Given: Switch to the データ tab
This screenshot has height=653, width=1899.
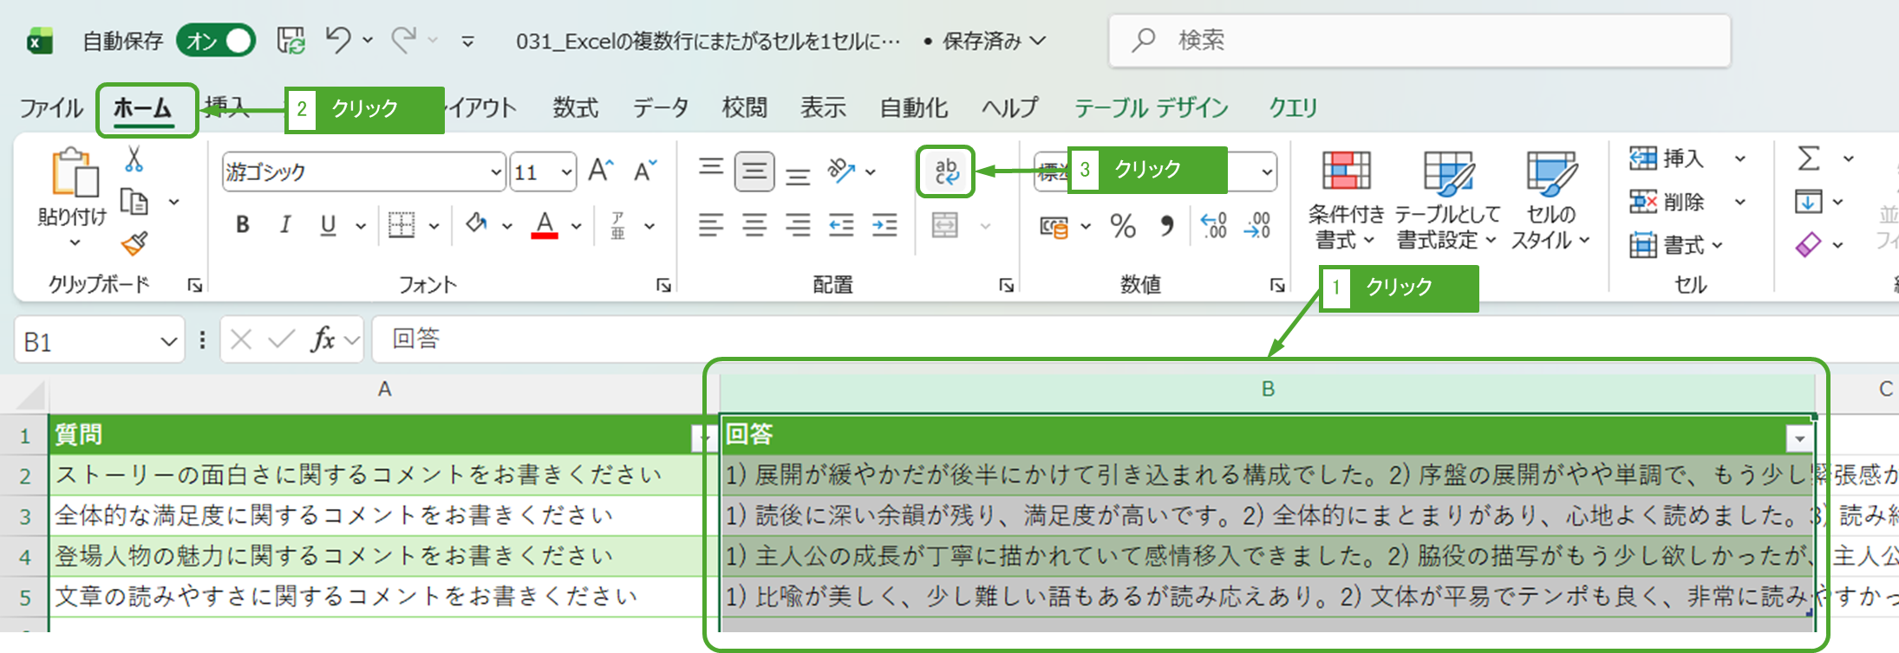Looking at the screenshot, I should point(660,108).
